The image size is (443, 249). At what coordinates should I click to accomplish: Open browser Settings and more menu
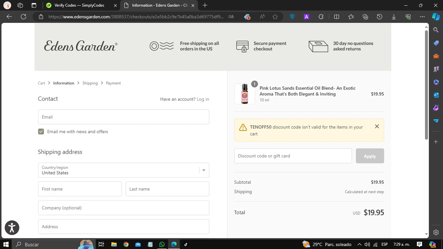pos(422,17)
